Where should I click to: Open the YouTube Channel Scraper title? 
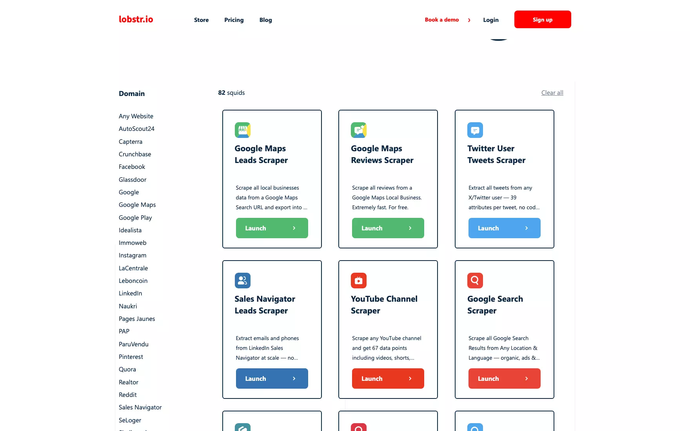[384, 305]
